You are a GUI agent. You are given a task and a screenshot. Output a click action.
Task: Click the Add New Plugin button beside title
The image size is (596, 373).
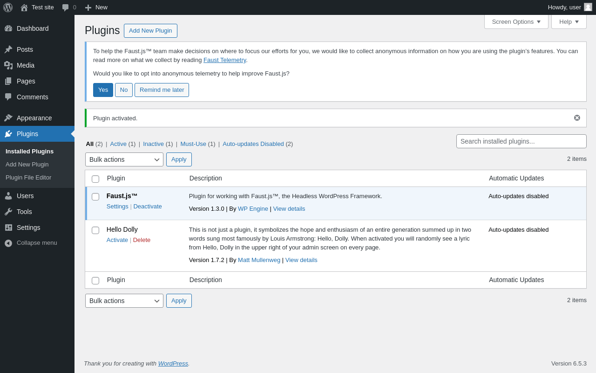tap(150, 31)
